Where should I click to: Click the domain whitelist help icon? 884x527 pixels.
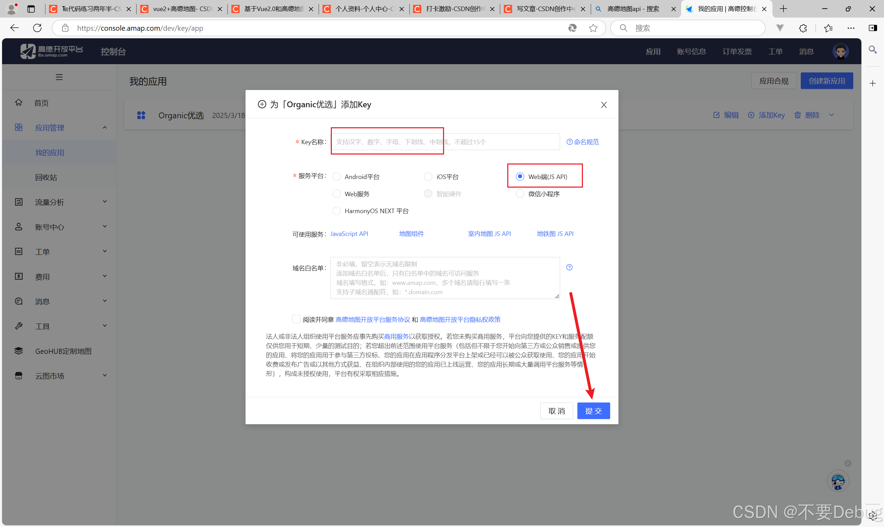(569, 267)
